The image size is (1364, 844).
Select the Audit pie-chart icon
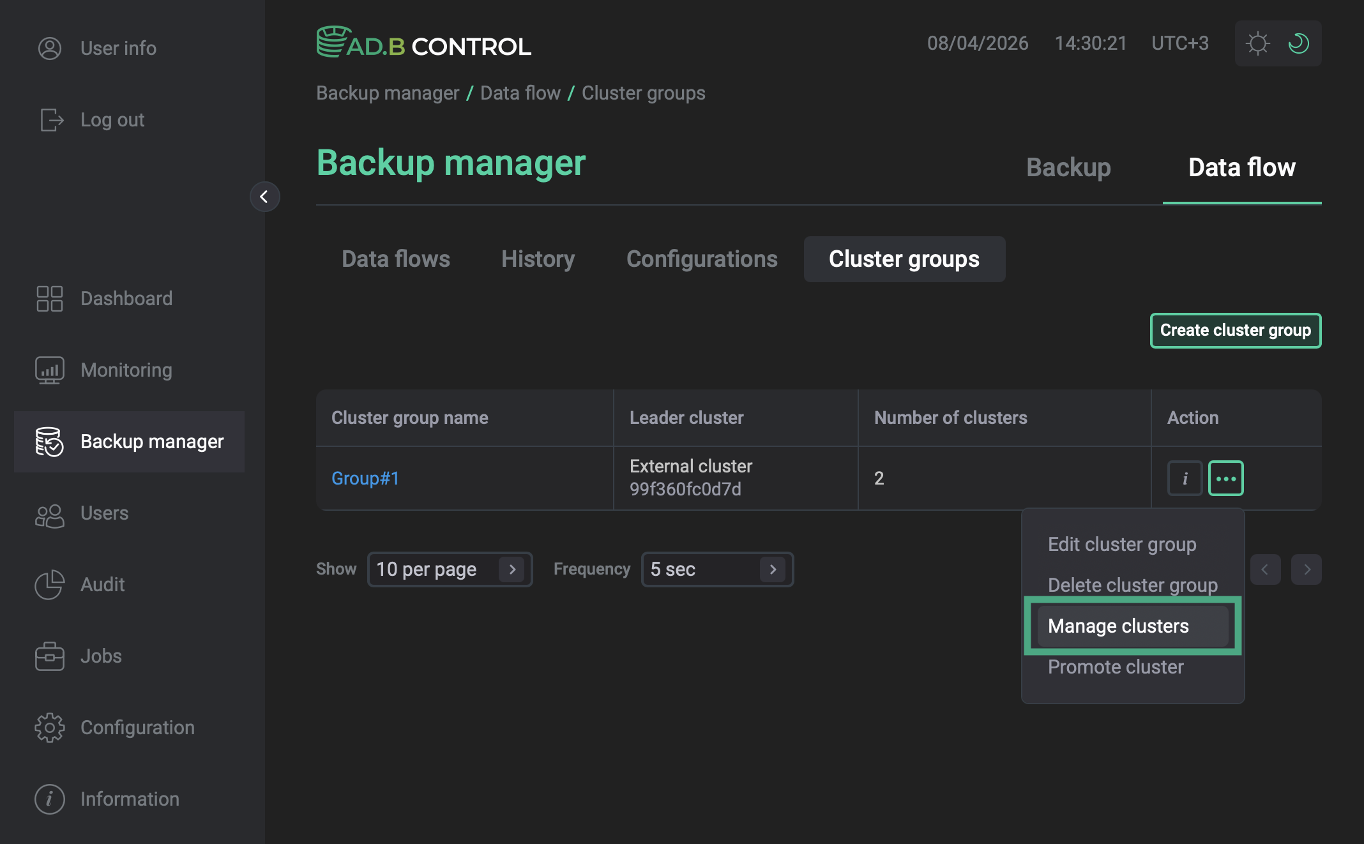(x=49, y=585)
